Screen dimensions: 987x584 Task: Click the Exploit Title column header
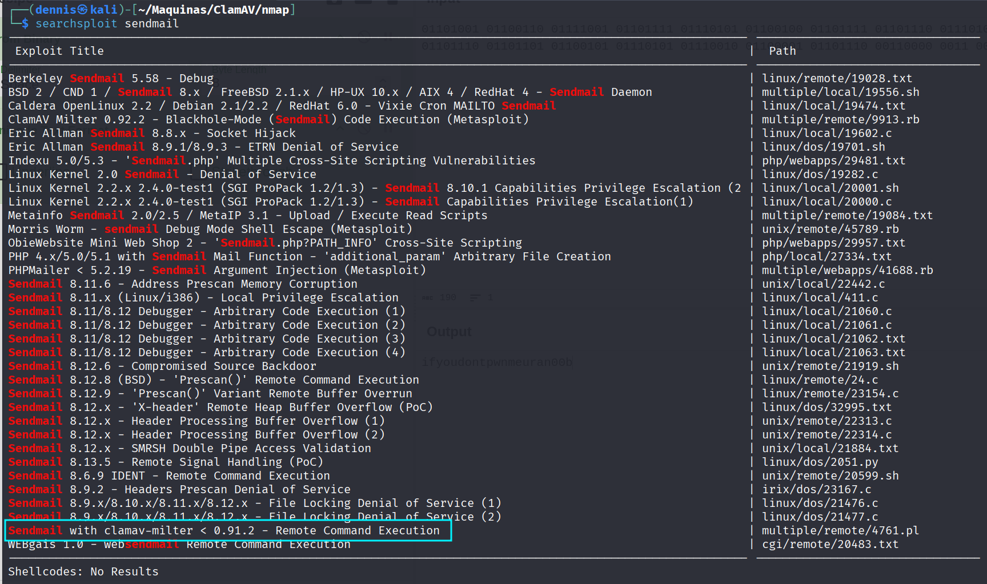pyautogui.click(x=59, y=51)
